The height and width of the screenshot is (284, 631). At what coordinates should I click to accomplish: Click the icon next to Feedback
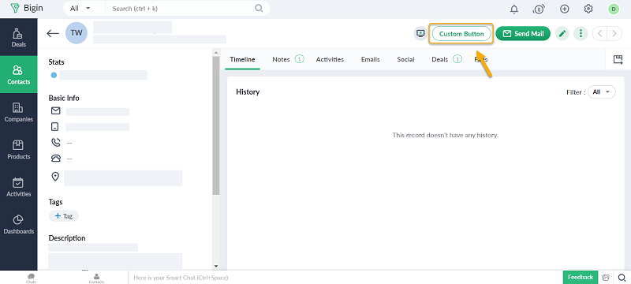pyautogui.click(x=606, y=277)
